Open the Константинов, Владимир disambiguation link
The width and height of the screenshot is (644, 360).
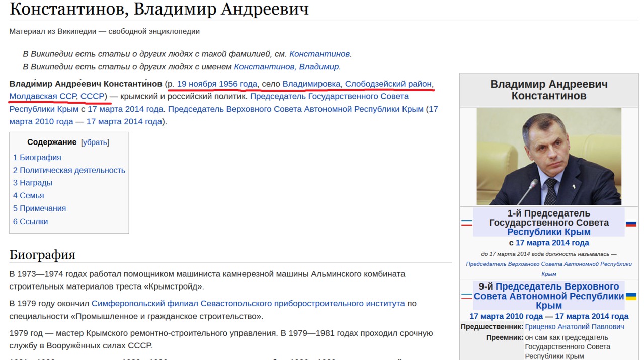(286, 66)
